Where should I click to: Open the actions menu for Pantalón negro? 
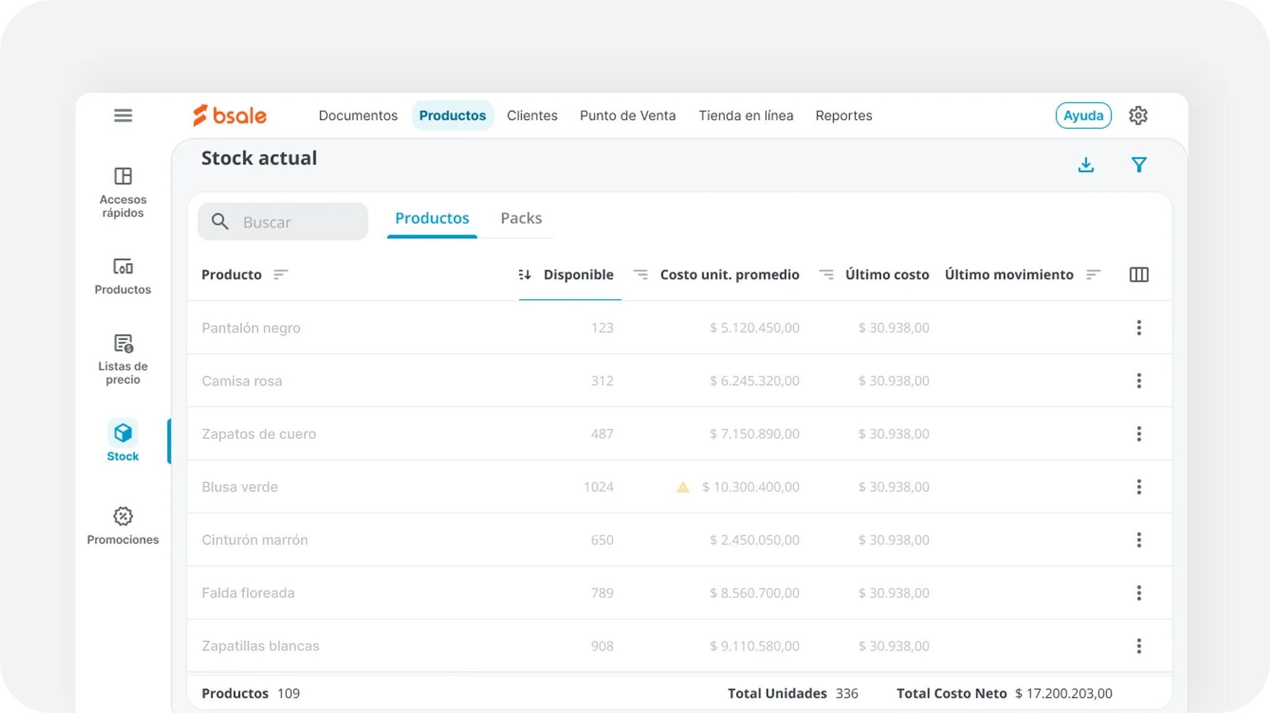[x=1139, y=327]
